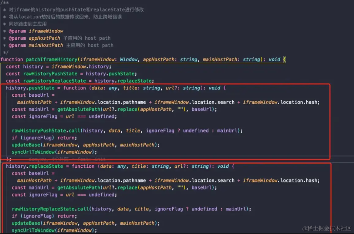Click the line "const rawHistoryPushState = history.pushState;"
354x234 pixels.
71,74
